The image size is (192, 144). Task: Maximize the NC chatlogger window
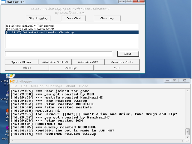pos(175,80)
